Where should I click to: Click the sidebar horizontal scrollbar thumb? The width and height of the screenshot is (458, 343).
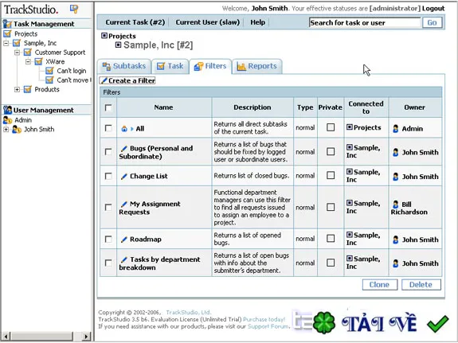(41, 336)
